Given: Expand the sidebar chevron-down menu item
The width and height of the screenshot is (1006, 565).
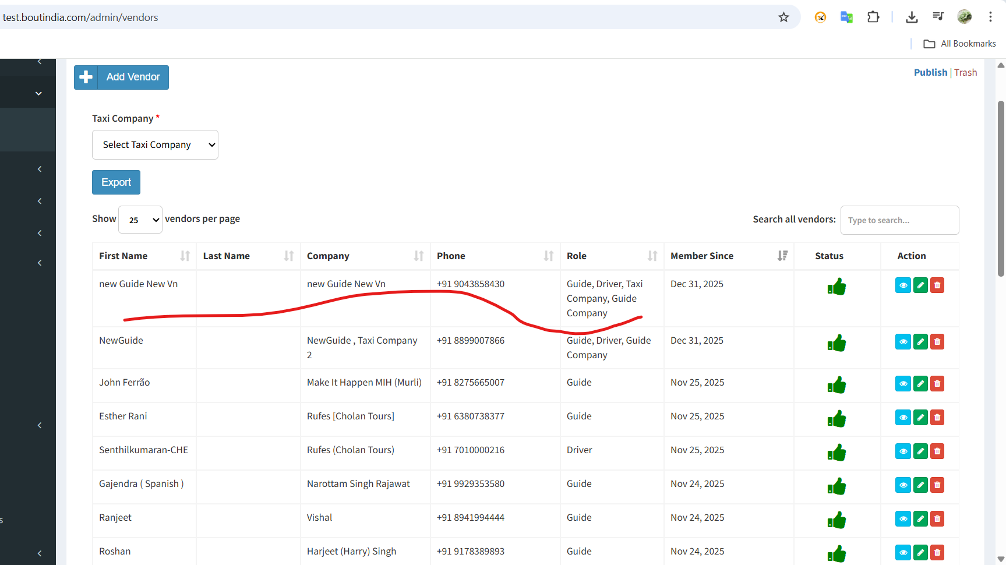Looking at the screenshot, I should pyautogui.click(x=38, y=93).
